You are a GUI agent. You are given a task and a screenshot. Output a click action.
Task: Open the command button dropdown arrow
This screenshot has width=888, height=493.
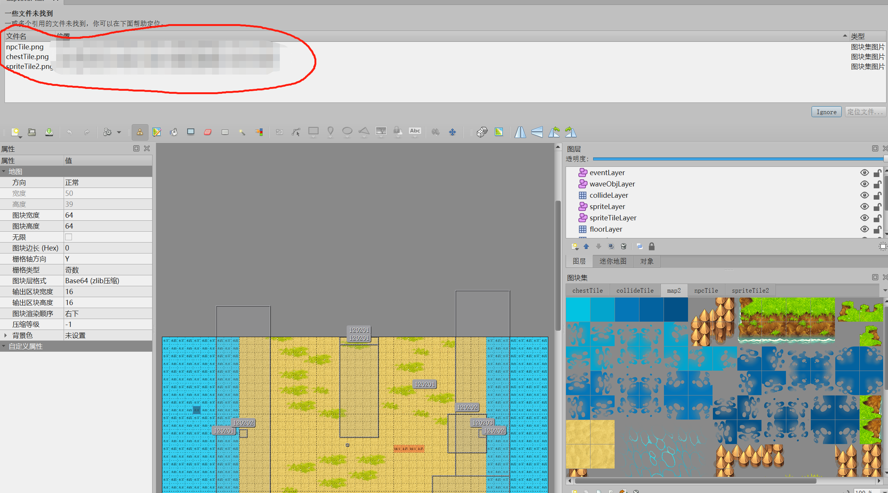[x=119, y=132]
